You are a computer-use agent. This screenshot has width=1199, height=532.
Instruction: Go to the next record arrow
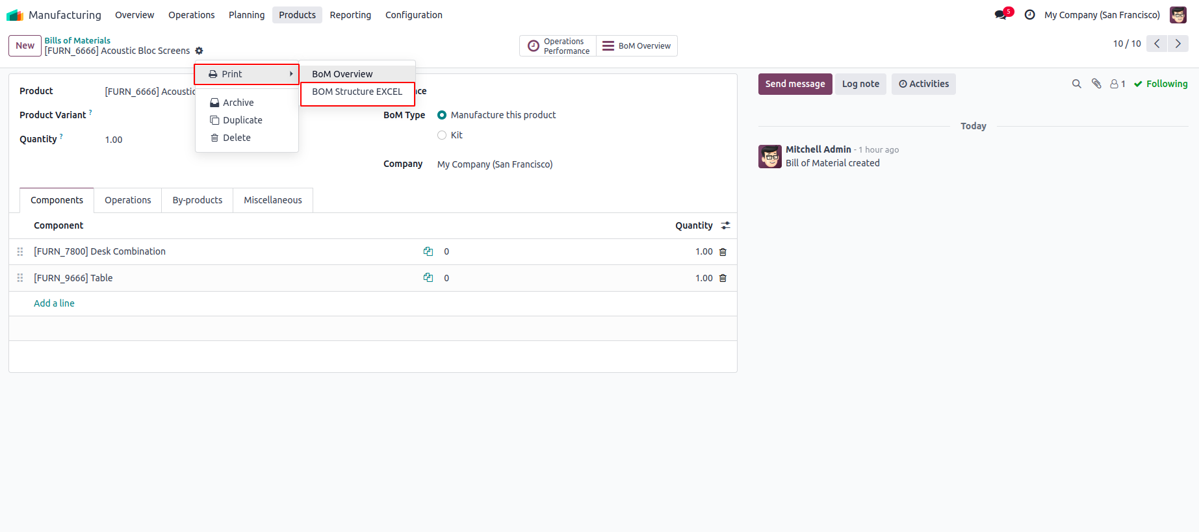click(x=1178, y=44)
